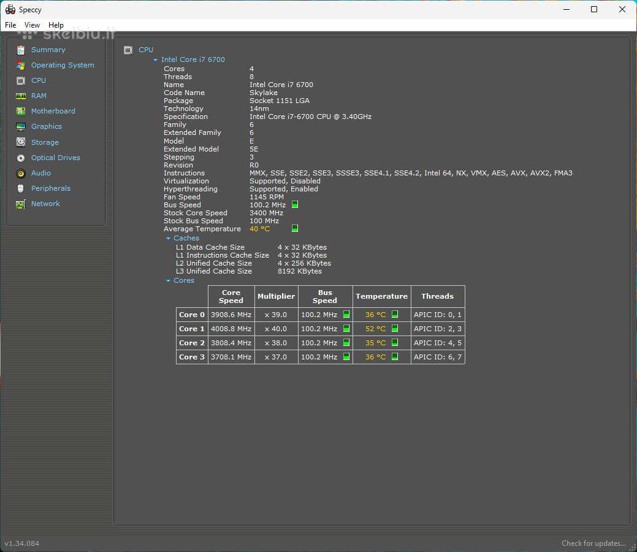The image size is (637, 552).
Task: Click Core 3 bus speed green indicator
Action: [346, 356]
